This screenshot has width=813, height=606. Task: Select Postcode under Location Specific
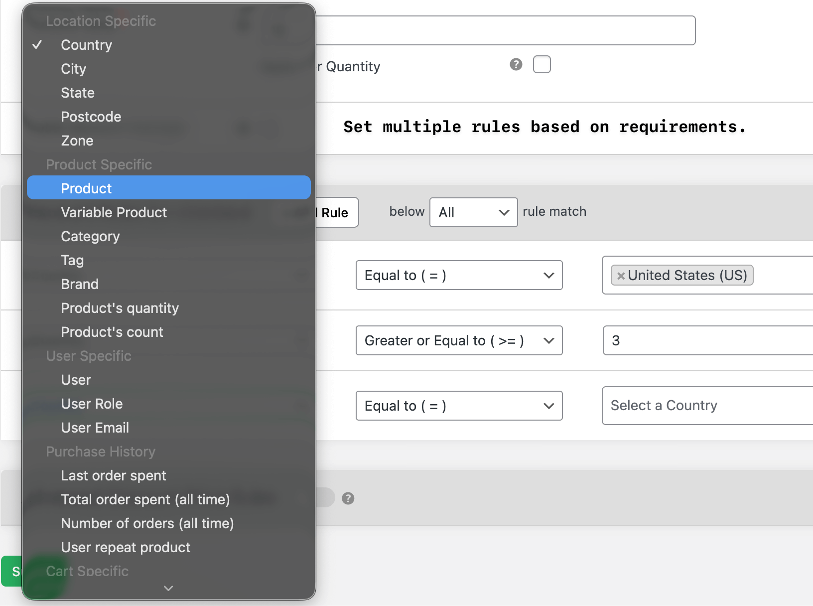click(x=91, y=117)
